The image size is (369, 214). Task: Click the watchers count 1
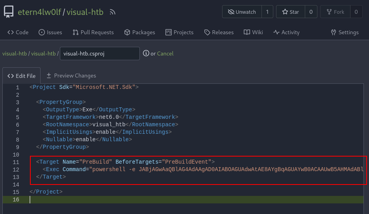click(x=267, y=12)
